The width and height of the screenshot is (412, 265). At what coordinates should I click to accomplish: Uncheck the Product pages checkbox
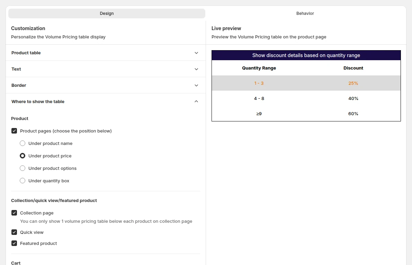pos(14,131)
